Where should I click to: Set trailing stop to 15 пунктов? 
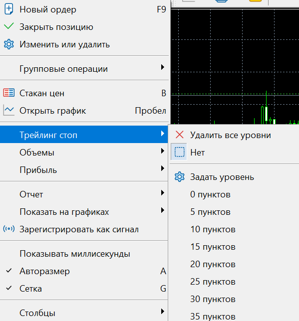pyautogui.click(x=234, y=247)
